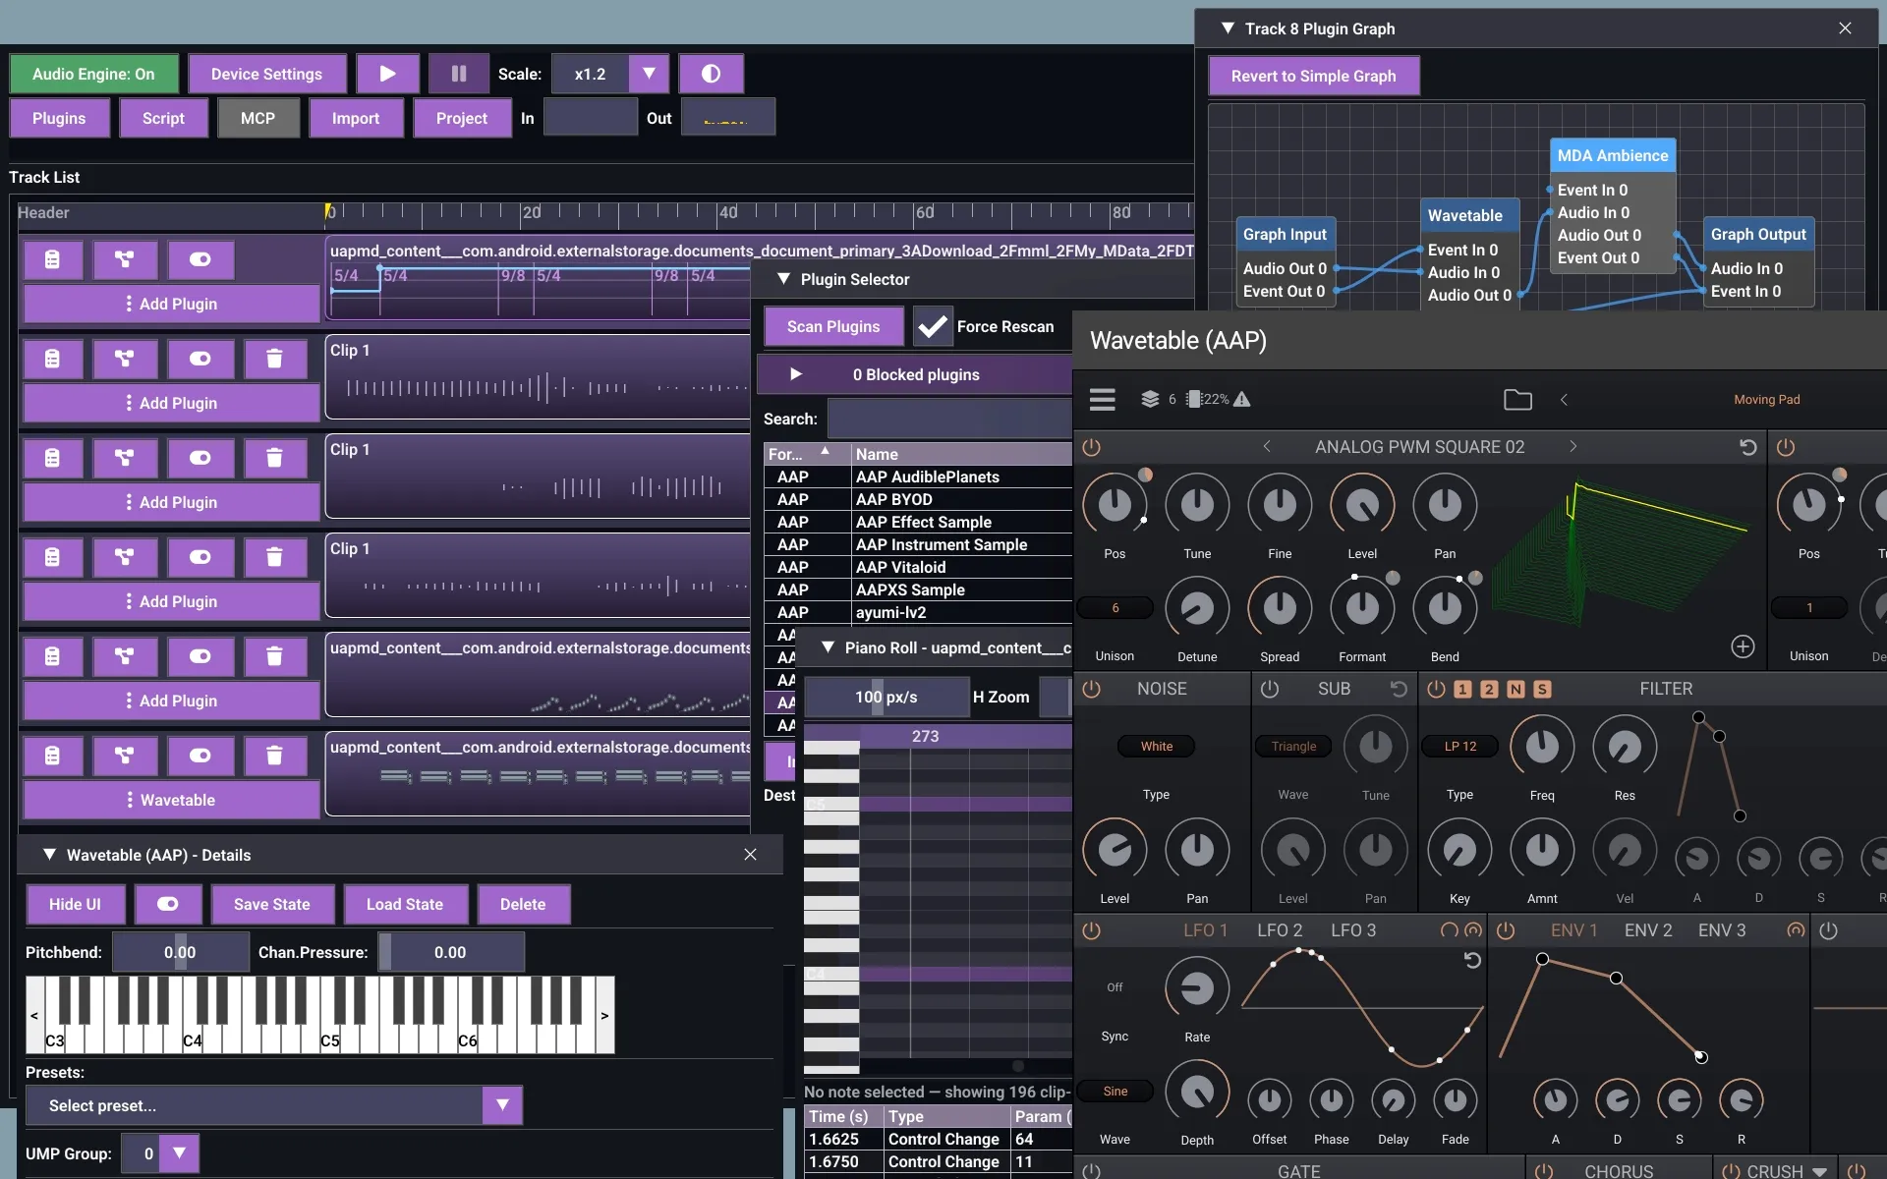This screenshot has width=1887, height=1179.
Task: Open the Select preset dropdown
Action: [x=273, y=1105]
